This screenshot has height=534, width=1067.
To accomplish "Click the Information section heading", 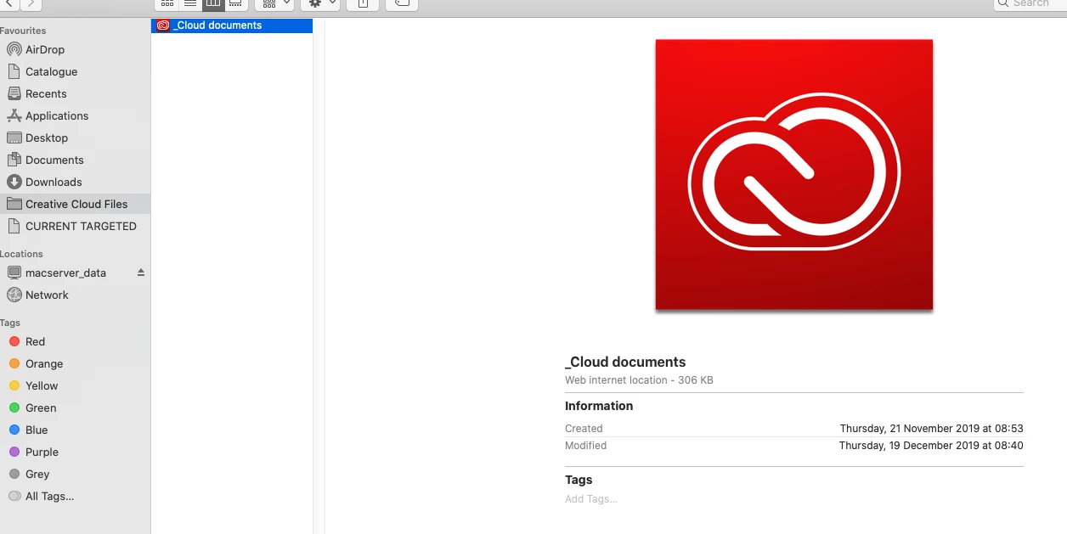I will [x=599, y=406].
